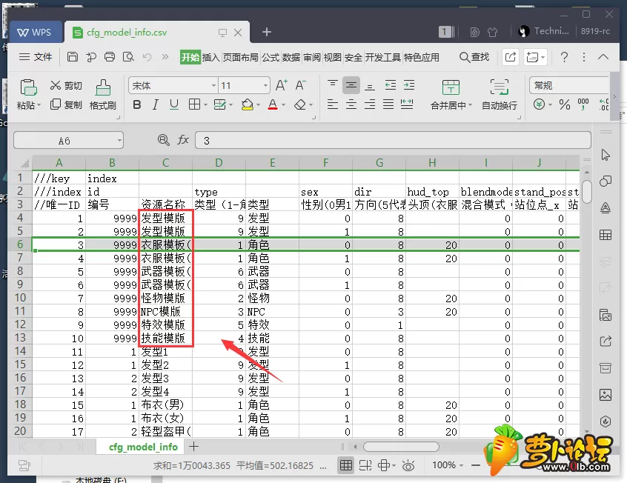
Task: Click Merge and Center (合并居中)
Action: 451,95
